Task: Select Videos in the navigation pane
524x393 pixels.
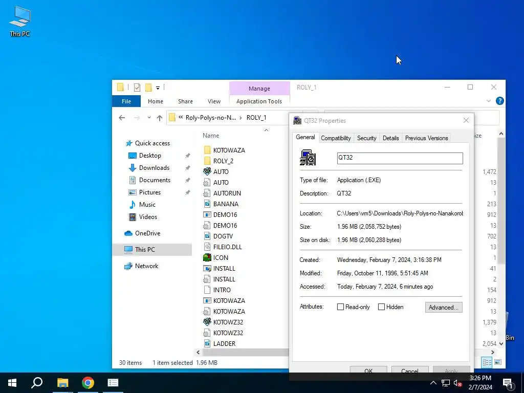Action: click(x=148, y=217)
